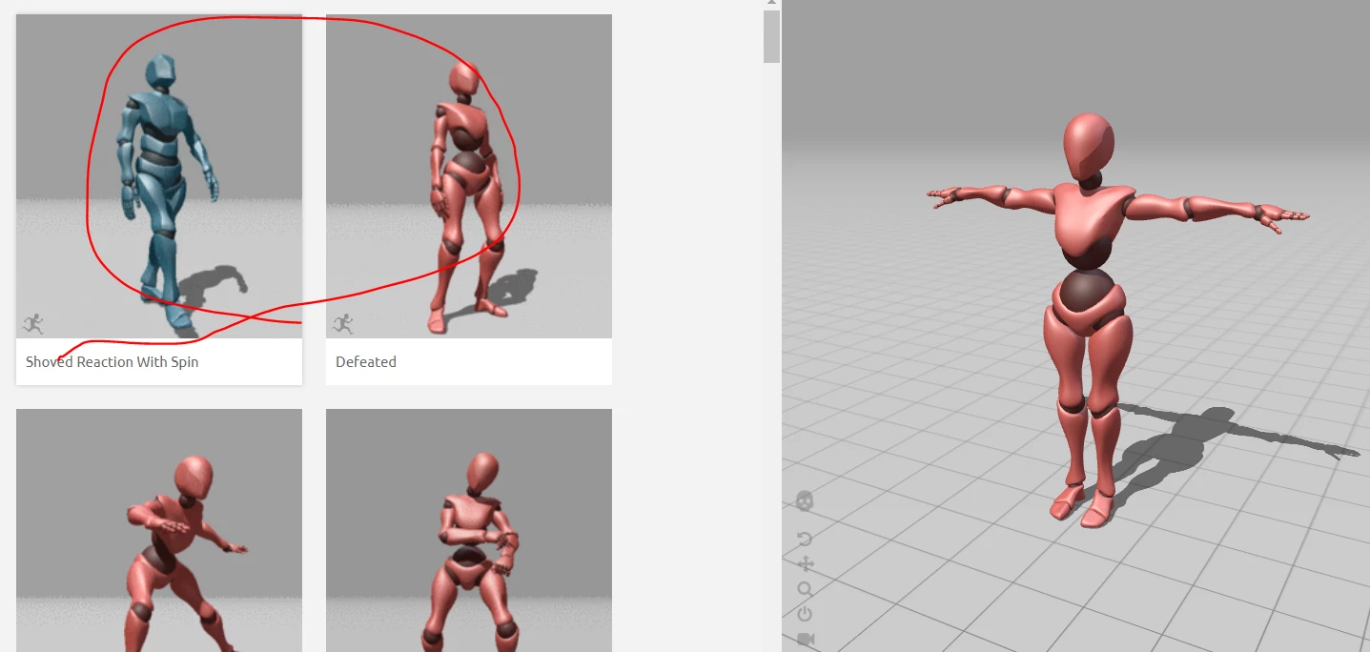Open the crouching pose animation below Shoved Reaction
The image size is (1370, 652).
(159, 530)
